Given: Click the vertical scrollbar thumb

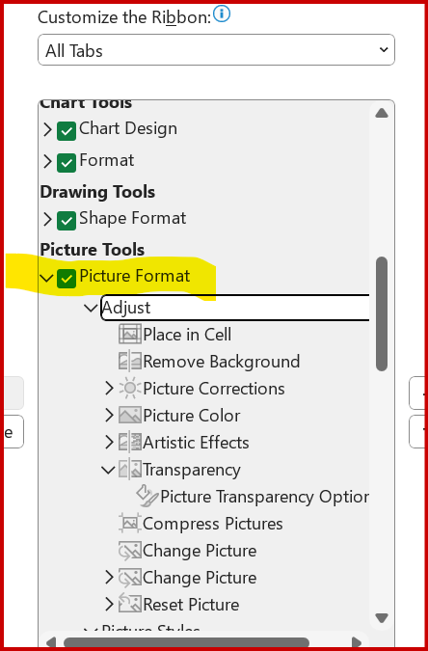Looking at the screenshot, I should (382, 313).
